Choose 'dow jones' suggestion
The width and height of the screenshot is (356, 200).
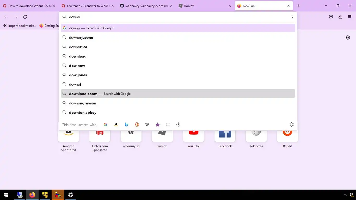click(178, 75)
